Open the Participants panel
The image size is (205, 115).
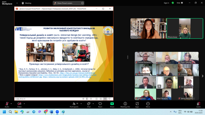(74, 105)
